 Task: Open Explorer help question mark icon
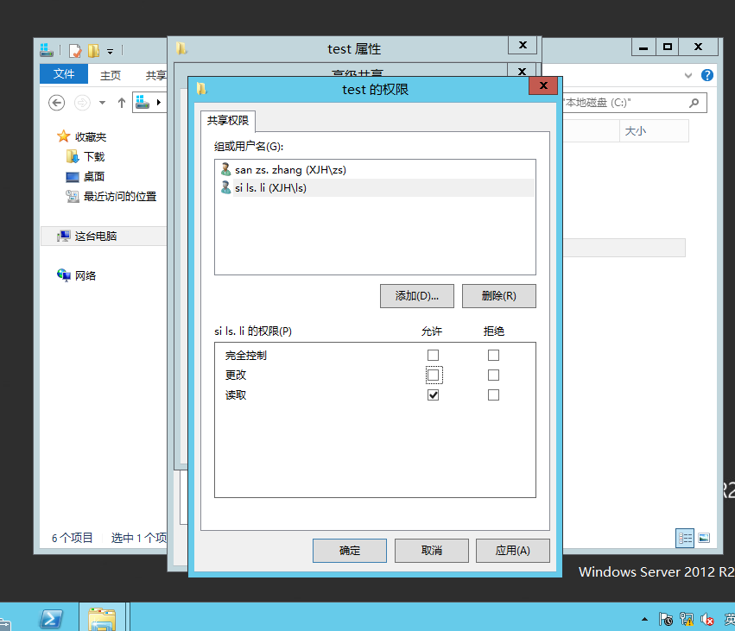pos(707,75)
